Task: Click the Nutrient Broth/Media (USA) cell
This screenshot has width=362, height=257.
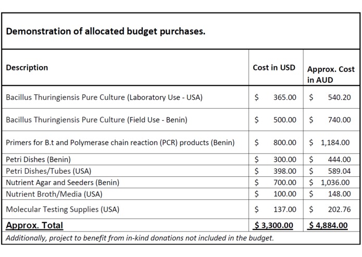Action: click(54, 194)
